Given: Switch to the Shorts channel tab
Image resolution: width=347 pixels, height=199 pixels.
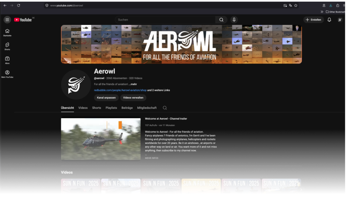Looking at the screenshot, I should pyautogui.click(x=97, y=108).
